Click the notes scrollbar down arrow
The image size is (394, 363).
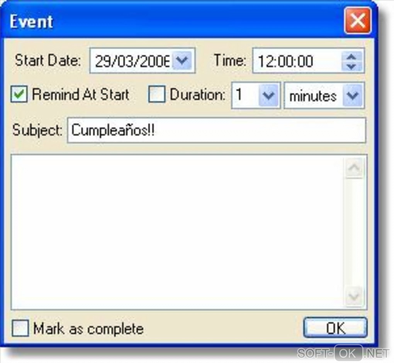pyautogui.click(x=354, y=296)
